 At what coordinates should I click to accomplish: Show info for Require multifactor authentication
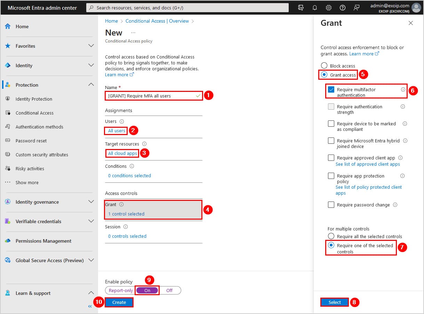[403, 89]
